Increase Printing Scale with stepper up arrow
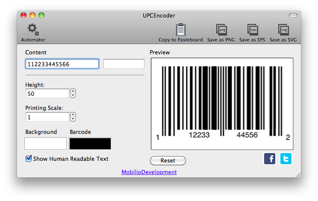 (73, 115)
